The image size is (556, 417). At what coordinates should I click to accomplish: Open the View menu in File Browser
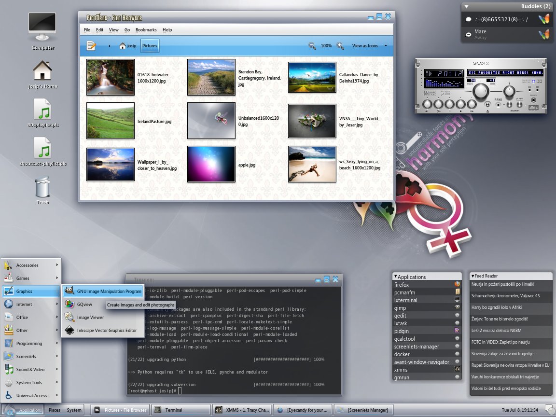point(113,30)
